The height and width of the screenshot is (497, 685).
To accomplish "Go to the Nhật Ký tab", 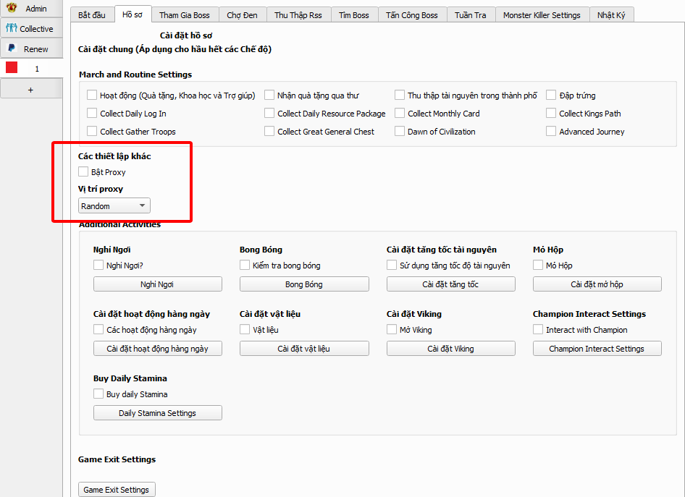I will [x=612, y=15].
